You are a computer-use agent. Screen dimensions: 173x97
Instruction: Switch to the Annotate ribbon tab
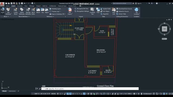pyautogui.click(x=20, y=6)
